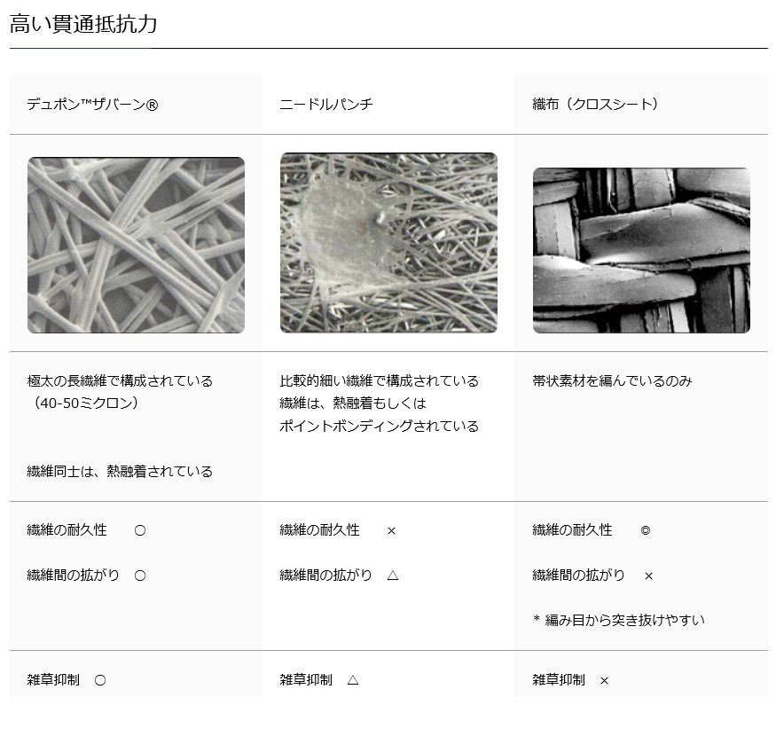The image size is (776, 752).
Task: Click the × mark in needle punch durability
Action: [391, 531]
